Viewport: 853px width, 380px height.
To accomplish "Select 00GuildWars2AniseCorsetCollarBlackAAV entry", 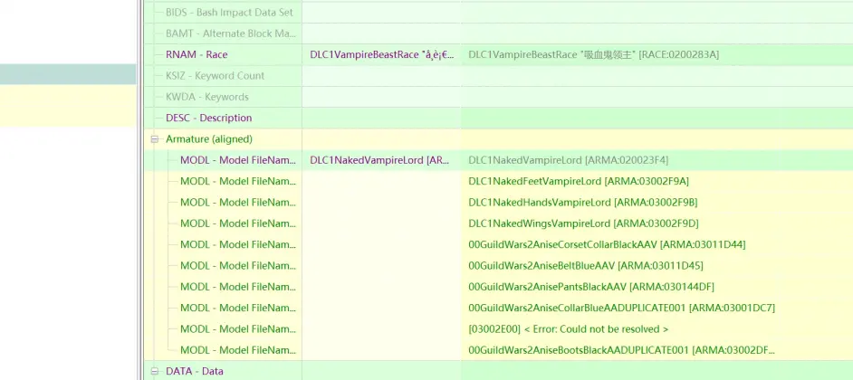I will tap(607, 244).
